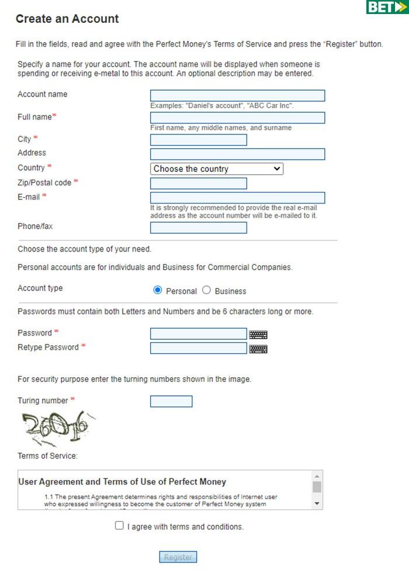Image resolution: width=409 pixels, height=579 pixels.
Task: Click the green BET logo
Action: point(387,7)
